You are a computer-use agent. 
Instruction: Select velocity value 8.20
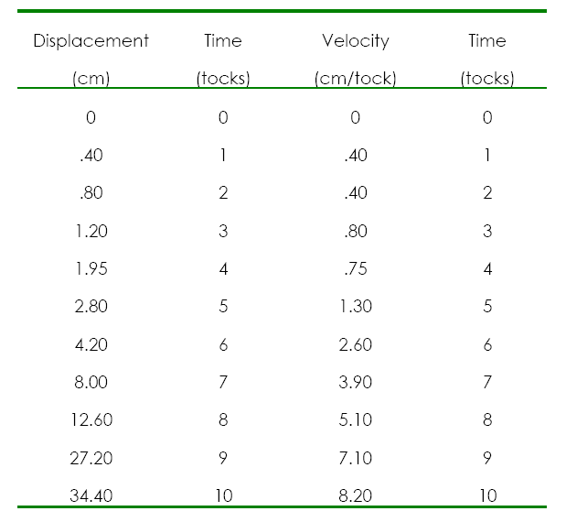pyautogui.click(x=356, y=495)
